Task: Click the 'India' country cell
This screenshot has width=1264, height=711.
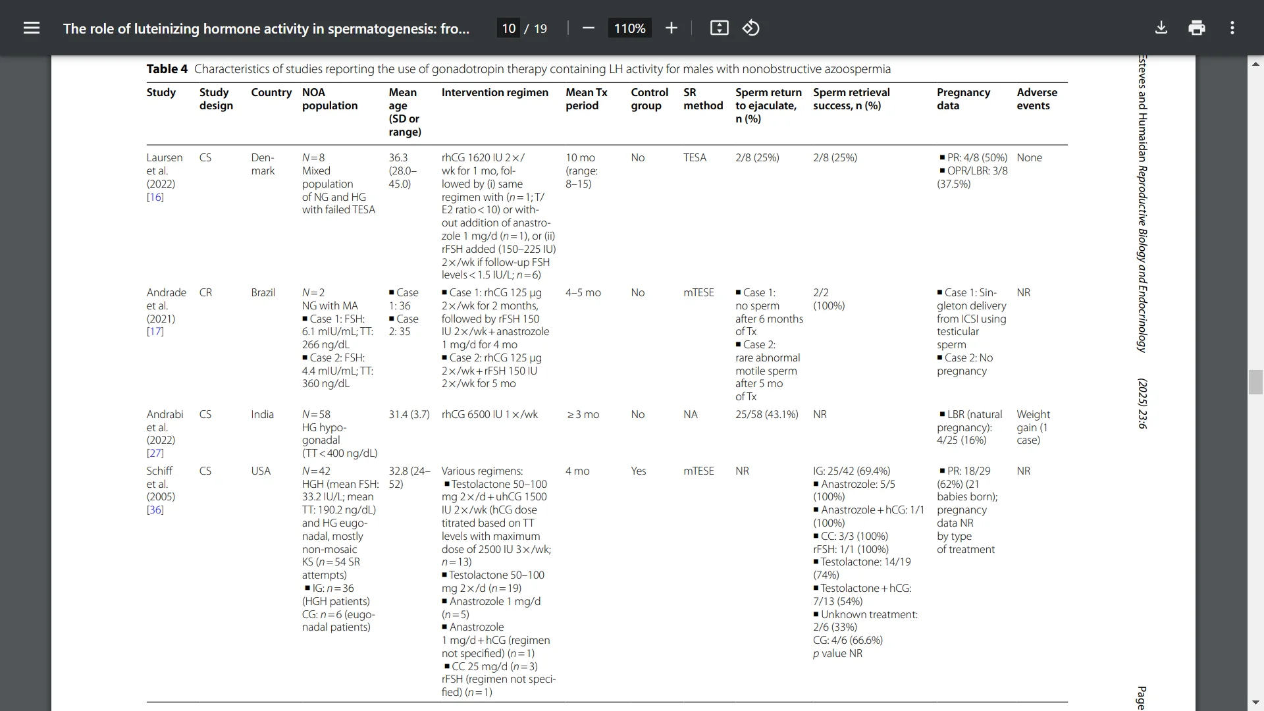Action: [262, 414]
